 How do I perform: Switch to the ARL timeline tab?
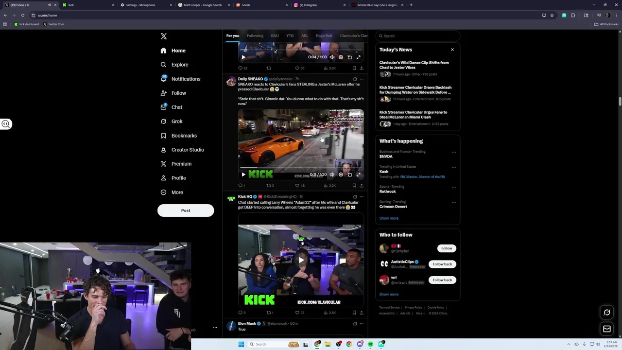(x=305, y=35)
